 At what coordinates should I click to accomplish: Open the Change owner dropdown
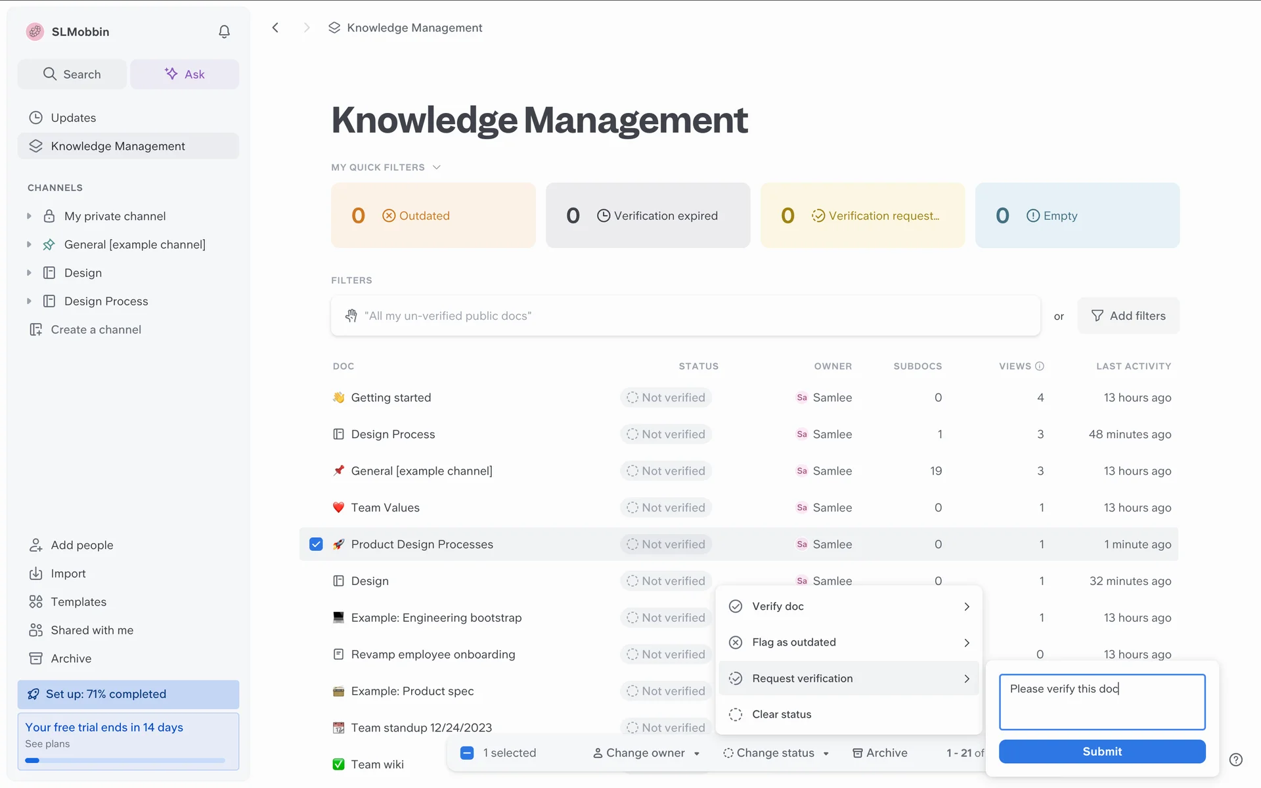[x=646, y=753]
